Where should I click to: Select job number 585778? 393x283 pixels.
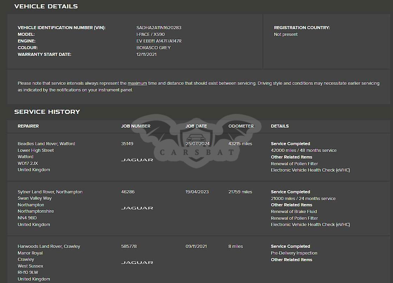129,246
